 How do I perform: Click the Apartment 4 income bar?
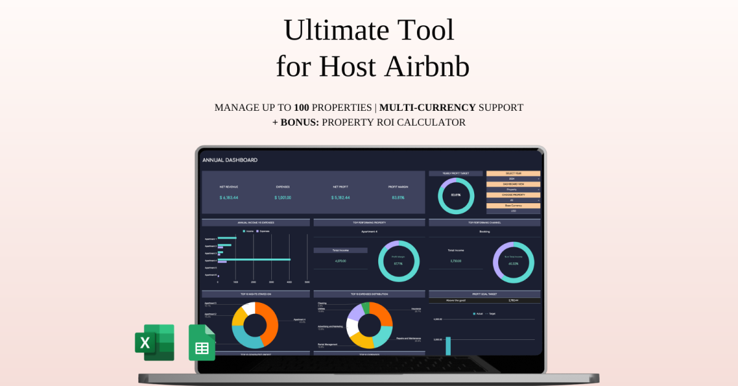tap(254, 260)
